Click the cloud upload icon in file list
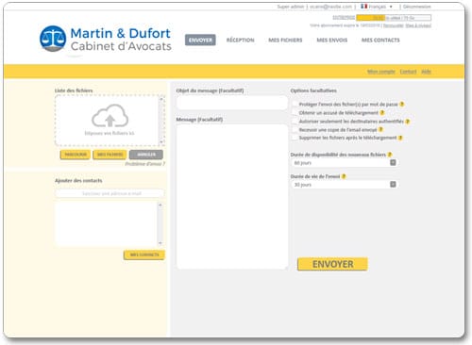This screenshot has height=345, width=472. (110, 116)
